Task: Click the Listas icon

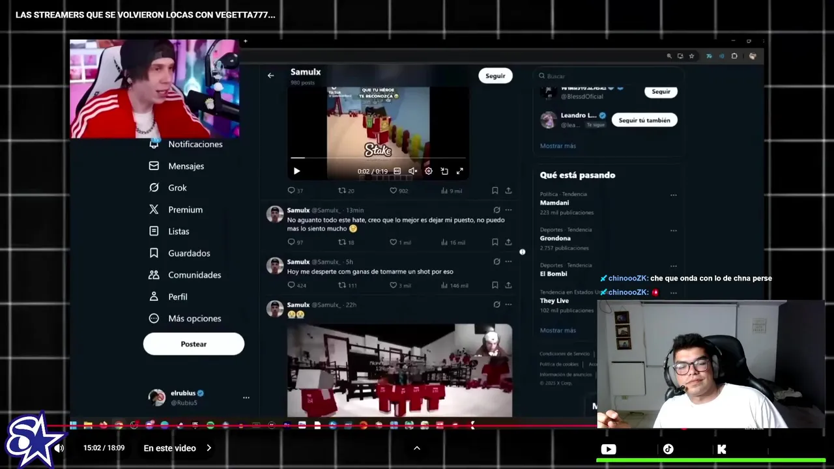Action: point(154,231)
